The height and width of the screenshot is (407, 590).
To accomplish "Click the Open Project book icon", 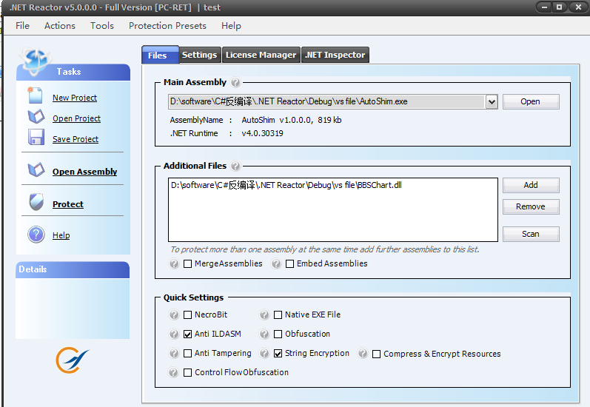I will coord(36,117).
